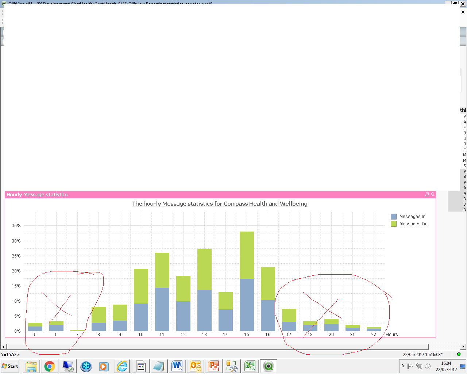Image resolution: width=467 pixels, height=374 pixels.
Task: Open Windows Explorer from the taskbar
Action: click(31, 366)
